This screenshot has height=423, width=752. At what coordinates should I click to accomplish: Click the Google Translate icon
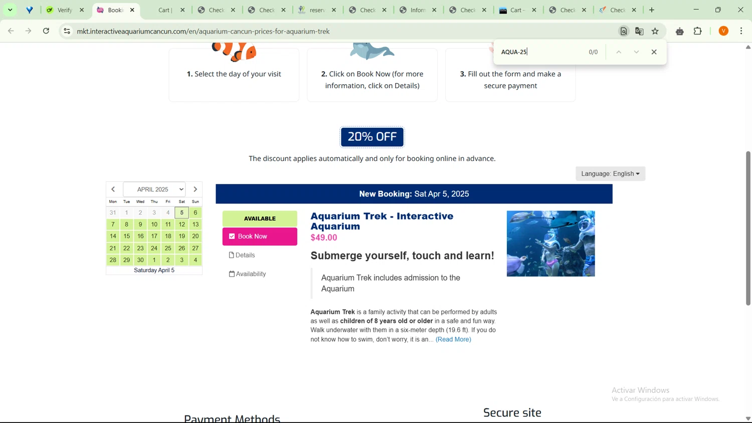click(639, 31)
